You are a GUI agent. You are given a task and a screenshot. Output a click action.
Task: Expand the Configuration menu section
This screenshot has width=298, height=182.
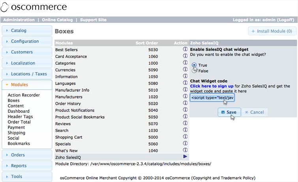[27, 41]
